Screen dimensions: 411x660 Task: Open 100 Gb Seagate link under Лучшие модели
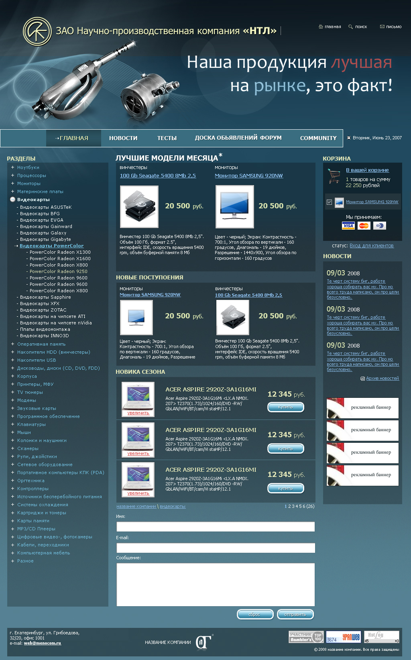click(158, 176)
